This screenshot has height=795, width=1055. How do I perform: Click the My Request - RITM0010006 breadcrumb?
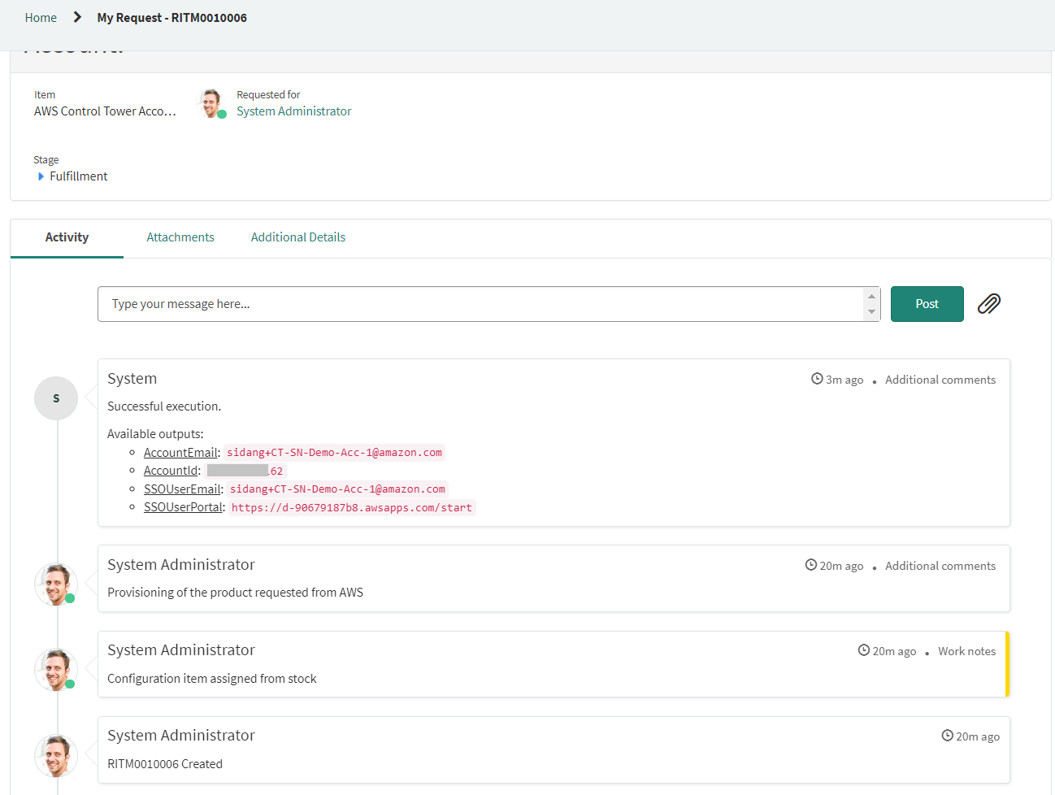171,17
